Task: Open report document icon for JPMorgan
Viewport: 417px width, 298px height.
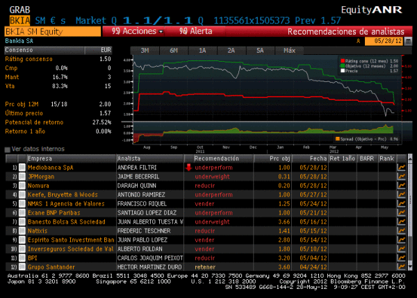Action: click(22, 176)
